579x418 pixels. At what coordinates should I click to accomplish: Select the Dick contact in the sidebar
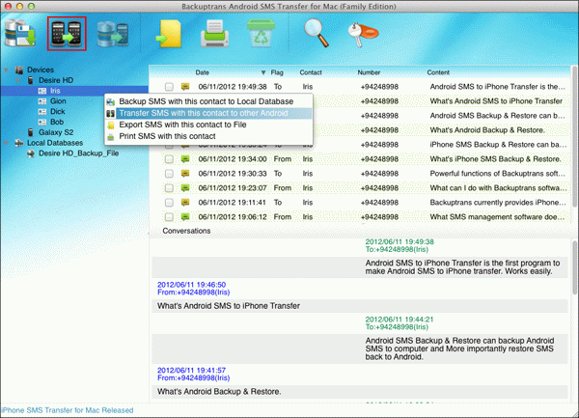(58, 112)
